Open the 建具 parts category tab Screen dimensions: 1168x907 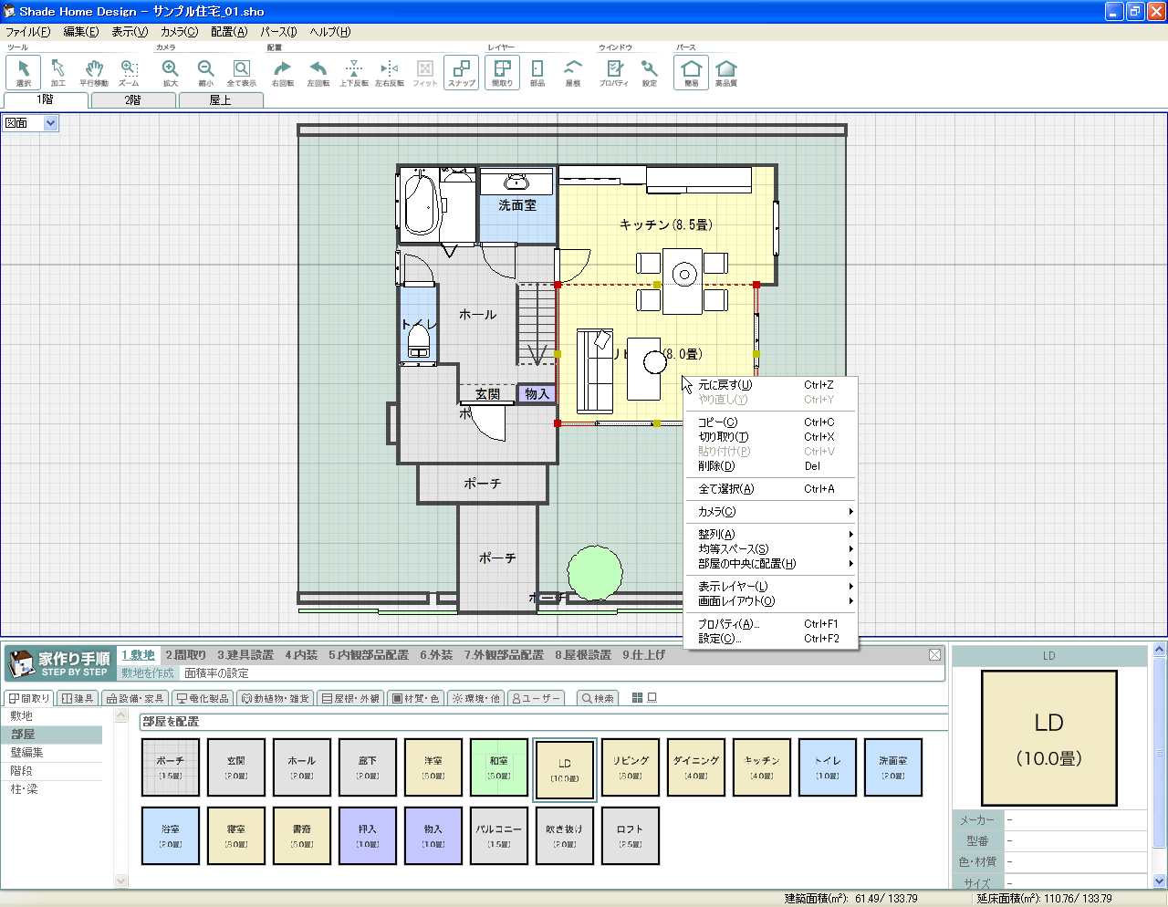coord(78,698)
